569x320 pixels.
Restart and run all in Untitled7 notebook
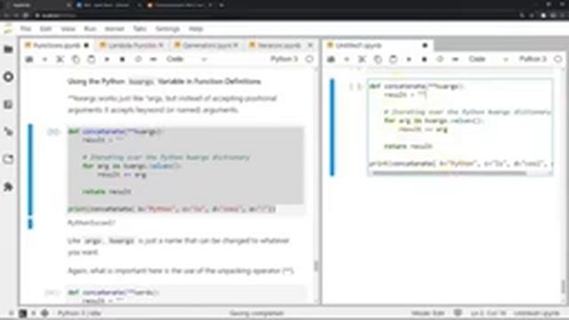point(455,60)
